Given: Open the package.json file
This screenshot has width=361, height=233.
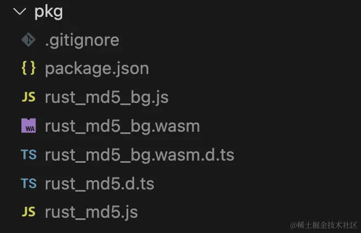Looking at the screenshot, I should (97, 69).
